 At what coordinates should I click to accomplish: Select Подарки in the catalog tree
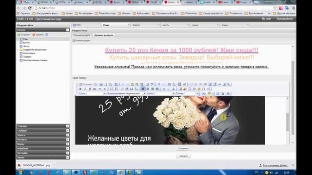(x=27, y=56)
